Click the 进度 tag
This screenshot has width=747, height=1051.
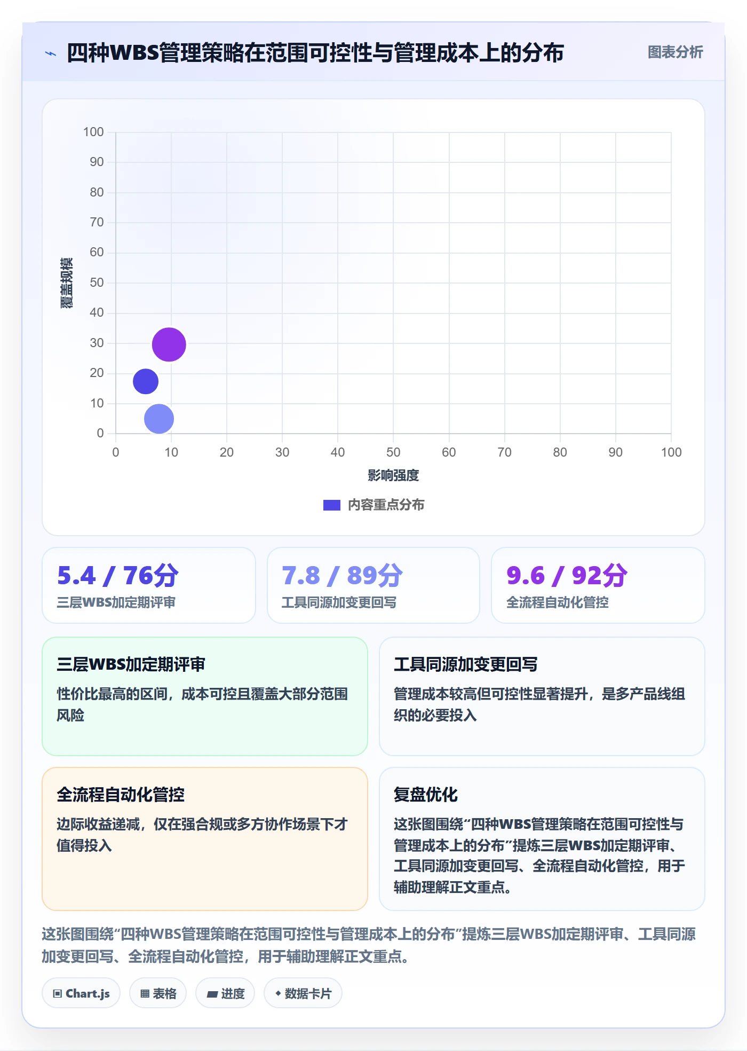point(225,993)
